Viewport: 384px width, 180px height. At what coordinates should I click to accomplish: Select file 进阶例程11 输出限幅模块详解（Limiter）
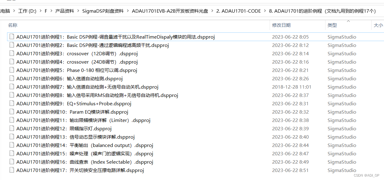pyautogui.click(x=83, y=120)
